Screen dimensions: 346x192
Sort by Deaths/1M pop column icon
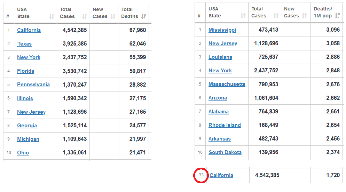pyautogui.click(x=337, y=16)
